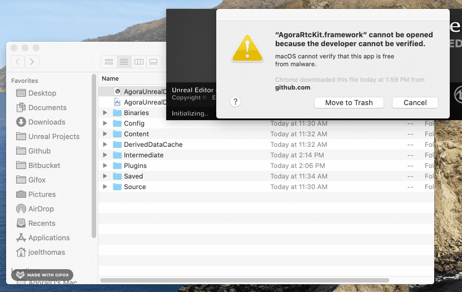The width and height of the screenshot is (462, 292).
Task: Click the Favorites sidebar heading
Action: (24, 81)
